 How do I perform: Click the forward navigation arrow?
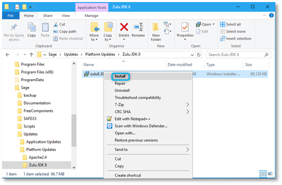tap(17, 54)
